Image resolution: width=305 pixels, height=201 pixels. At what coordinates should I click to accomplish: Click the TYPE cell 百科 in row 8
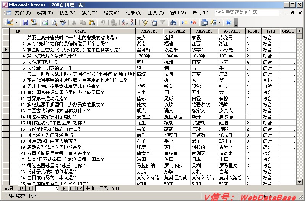271,80
